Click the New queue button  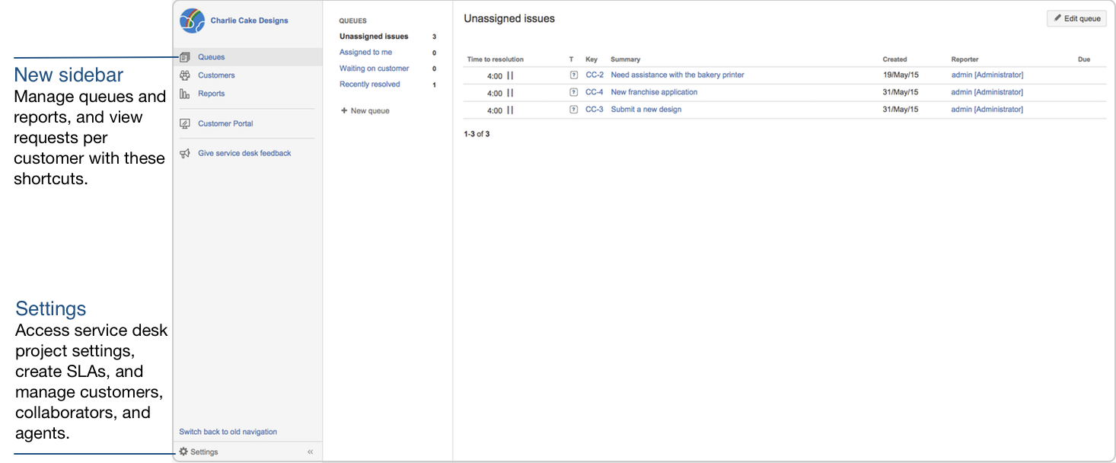point(365,111)
